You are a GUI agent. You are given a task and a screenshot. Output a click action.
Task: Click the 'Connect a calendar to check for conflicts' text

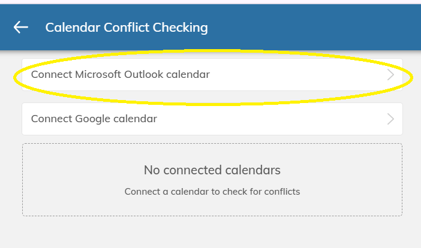coord(212,192)
